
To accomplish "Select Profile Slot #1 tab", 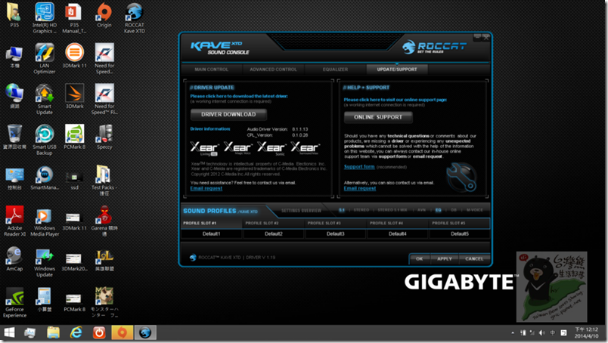I will [x=211, y=223].
